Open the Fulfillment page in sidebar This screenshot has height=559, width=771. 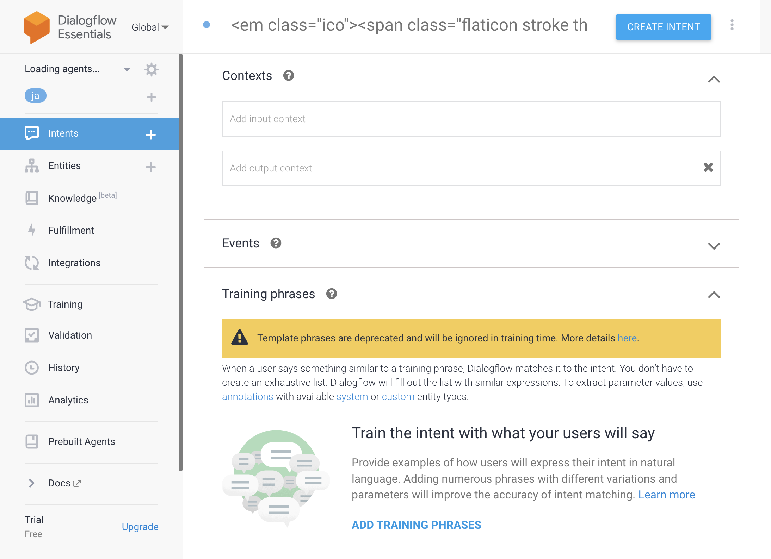point(71,231)
